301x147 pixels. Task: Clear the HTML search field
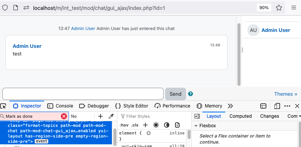pos(64,116)
